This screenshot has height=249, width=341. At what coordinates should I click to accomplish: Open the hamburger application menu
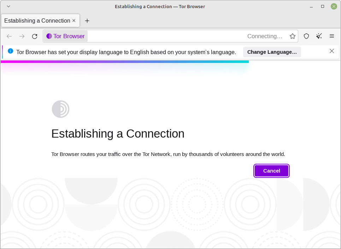coord(332,36)
